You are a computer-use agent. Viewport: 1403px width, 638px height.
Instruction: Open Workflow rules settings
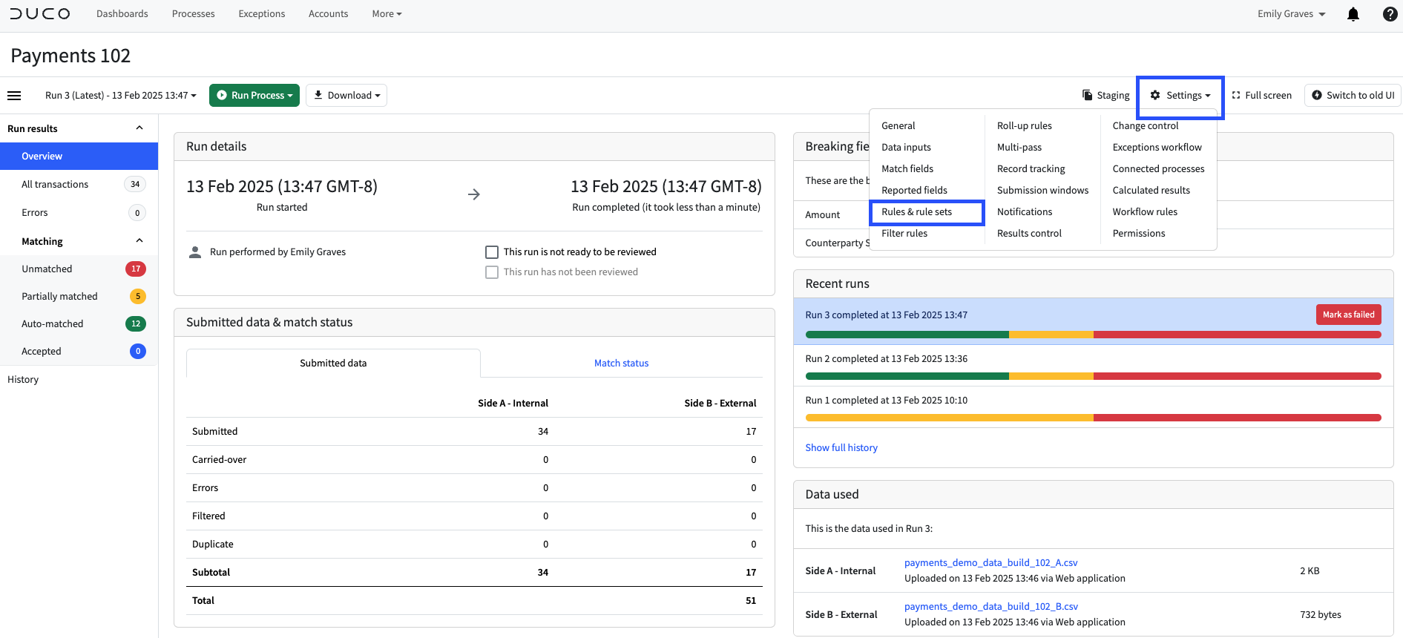tap(1146, 212)
